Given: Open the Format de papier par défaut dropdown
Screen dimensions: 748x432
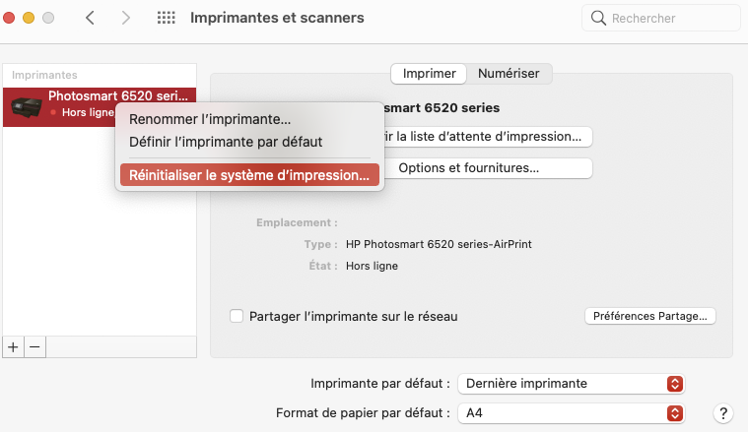Looking at the screenshot, I should pyautogui.click(x=572, y=413).
